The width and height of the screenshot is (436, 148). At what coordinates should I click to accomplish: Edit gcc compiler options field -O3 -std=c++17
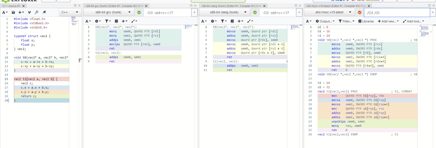167,12
